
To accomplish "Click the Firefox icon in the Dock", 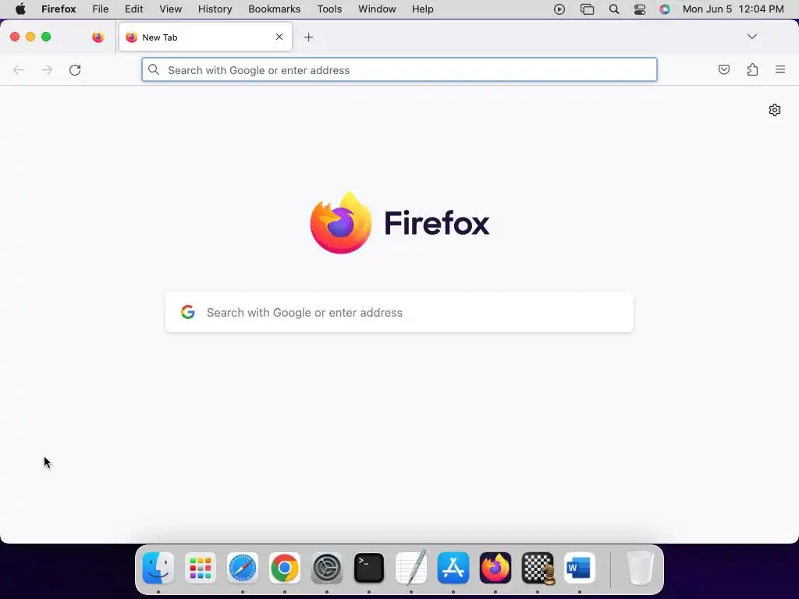I will pos(495,568).
